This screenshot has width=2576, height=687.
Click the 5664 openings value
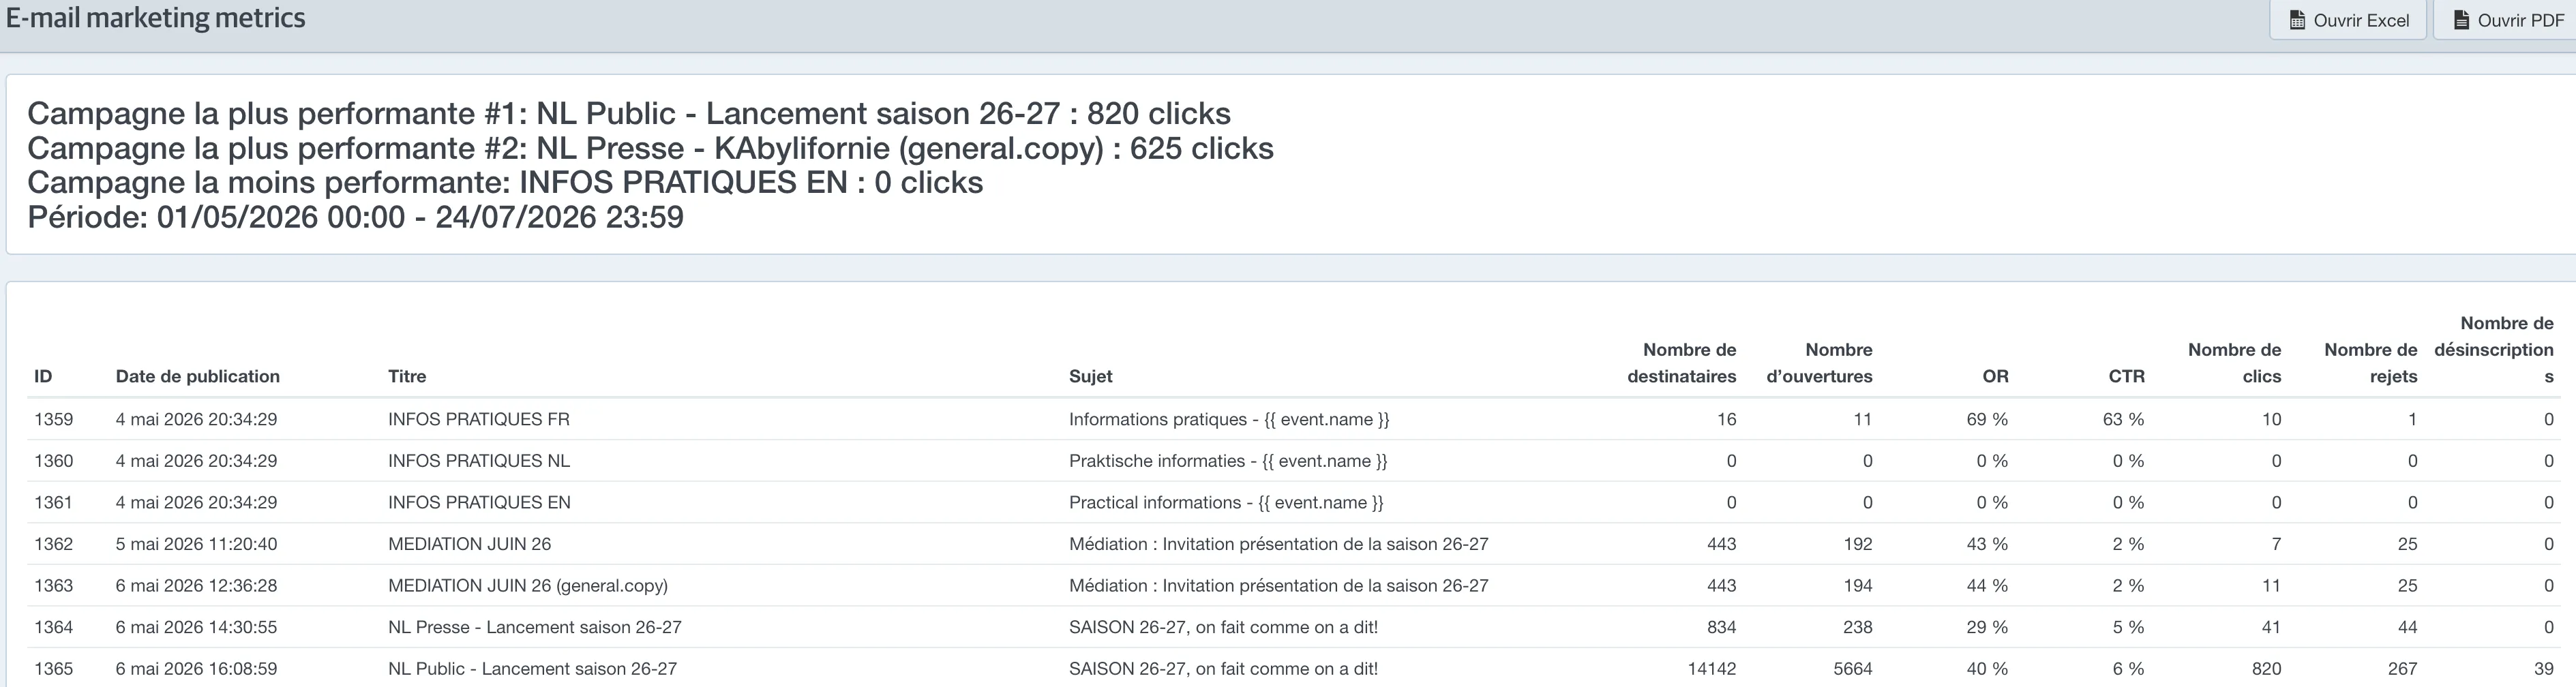[x=1853, y=668]
